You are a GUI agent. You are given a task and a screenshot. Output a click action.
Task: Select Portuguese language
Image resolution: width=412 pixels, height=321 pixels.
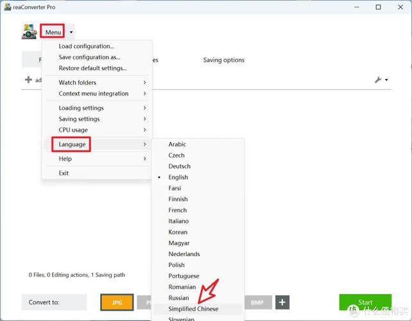198,276
